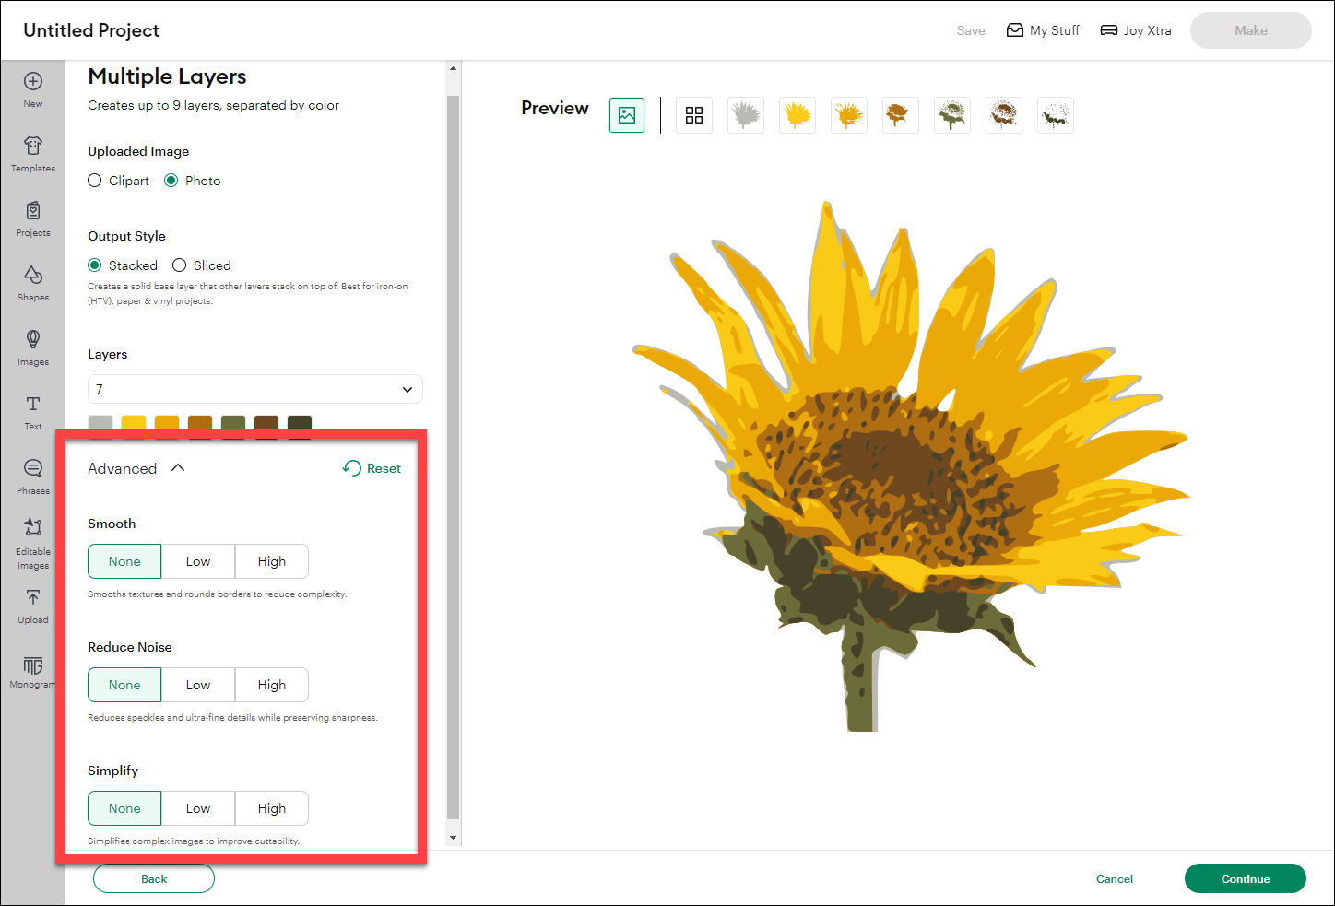Open the Templates panel in the sidebar
The height and width of the screenshot is (906, 1335).
33,152
